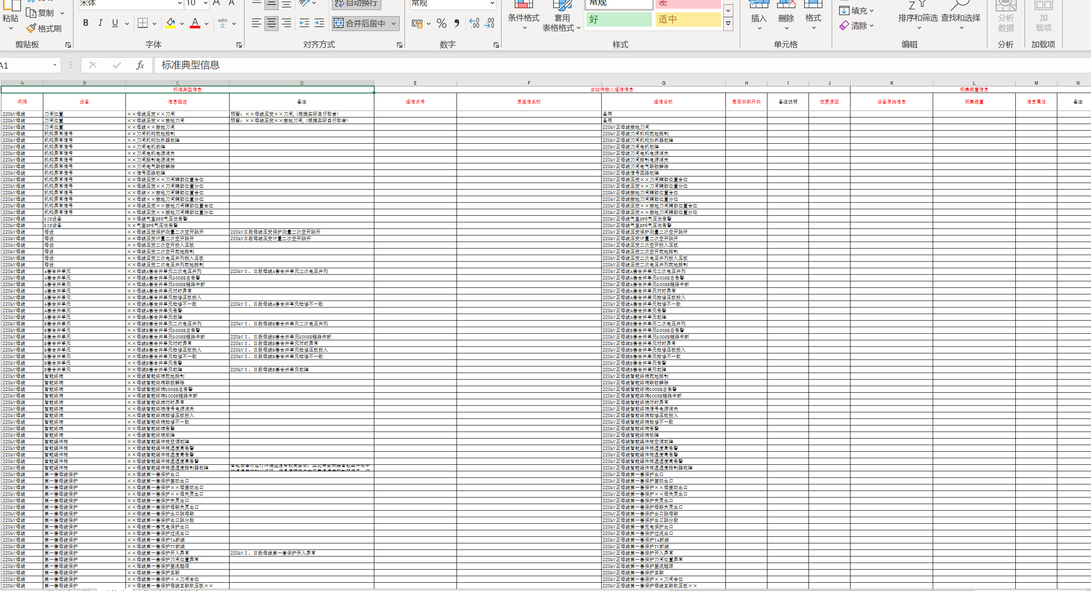Open the borders dropdown arrow
1091x591 pixels.
click(154, 24)
